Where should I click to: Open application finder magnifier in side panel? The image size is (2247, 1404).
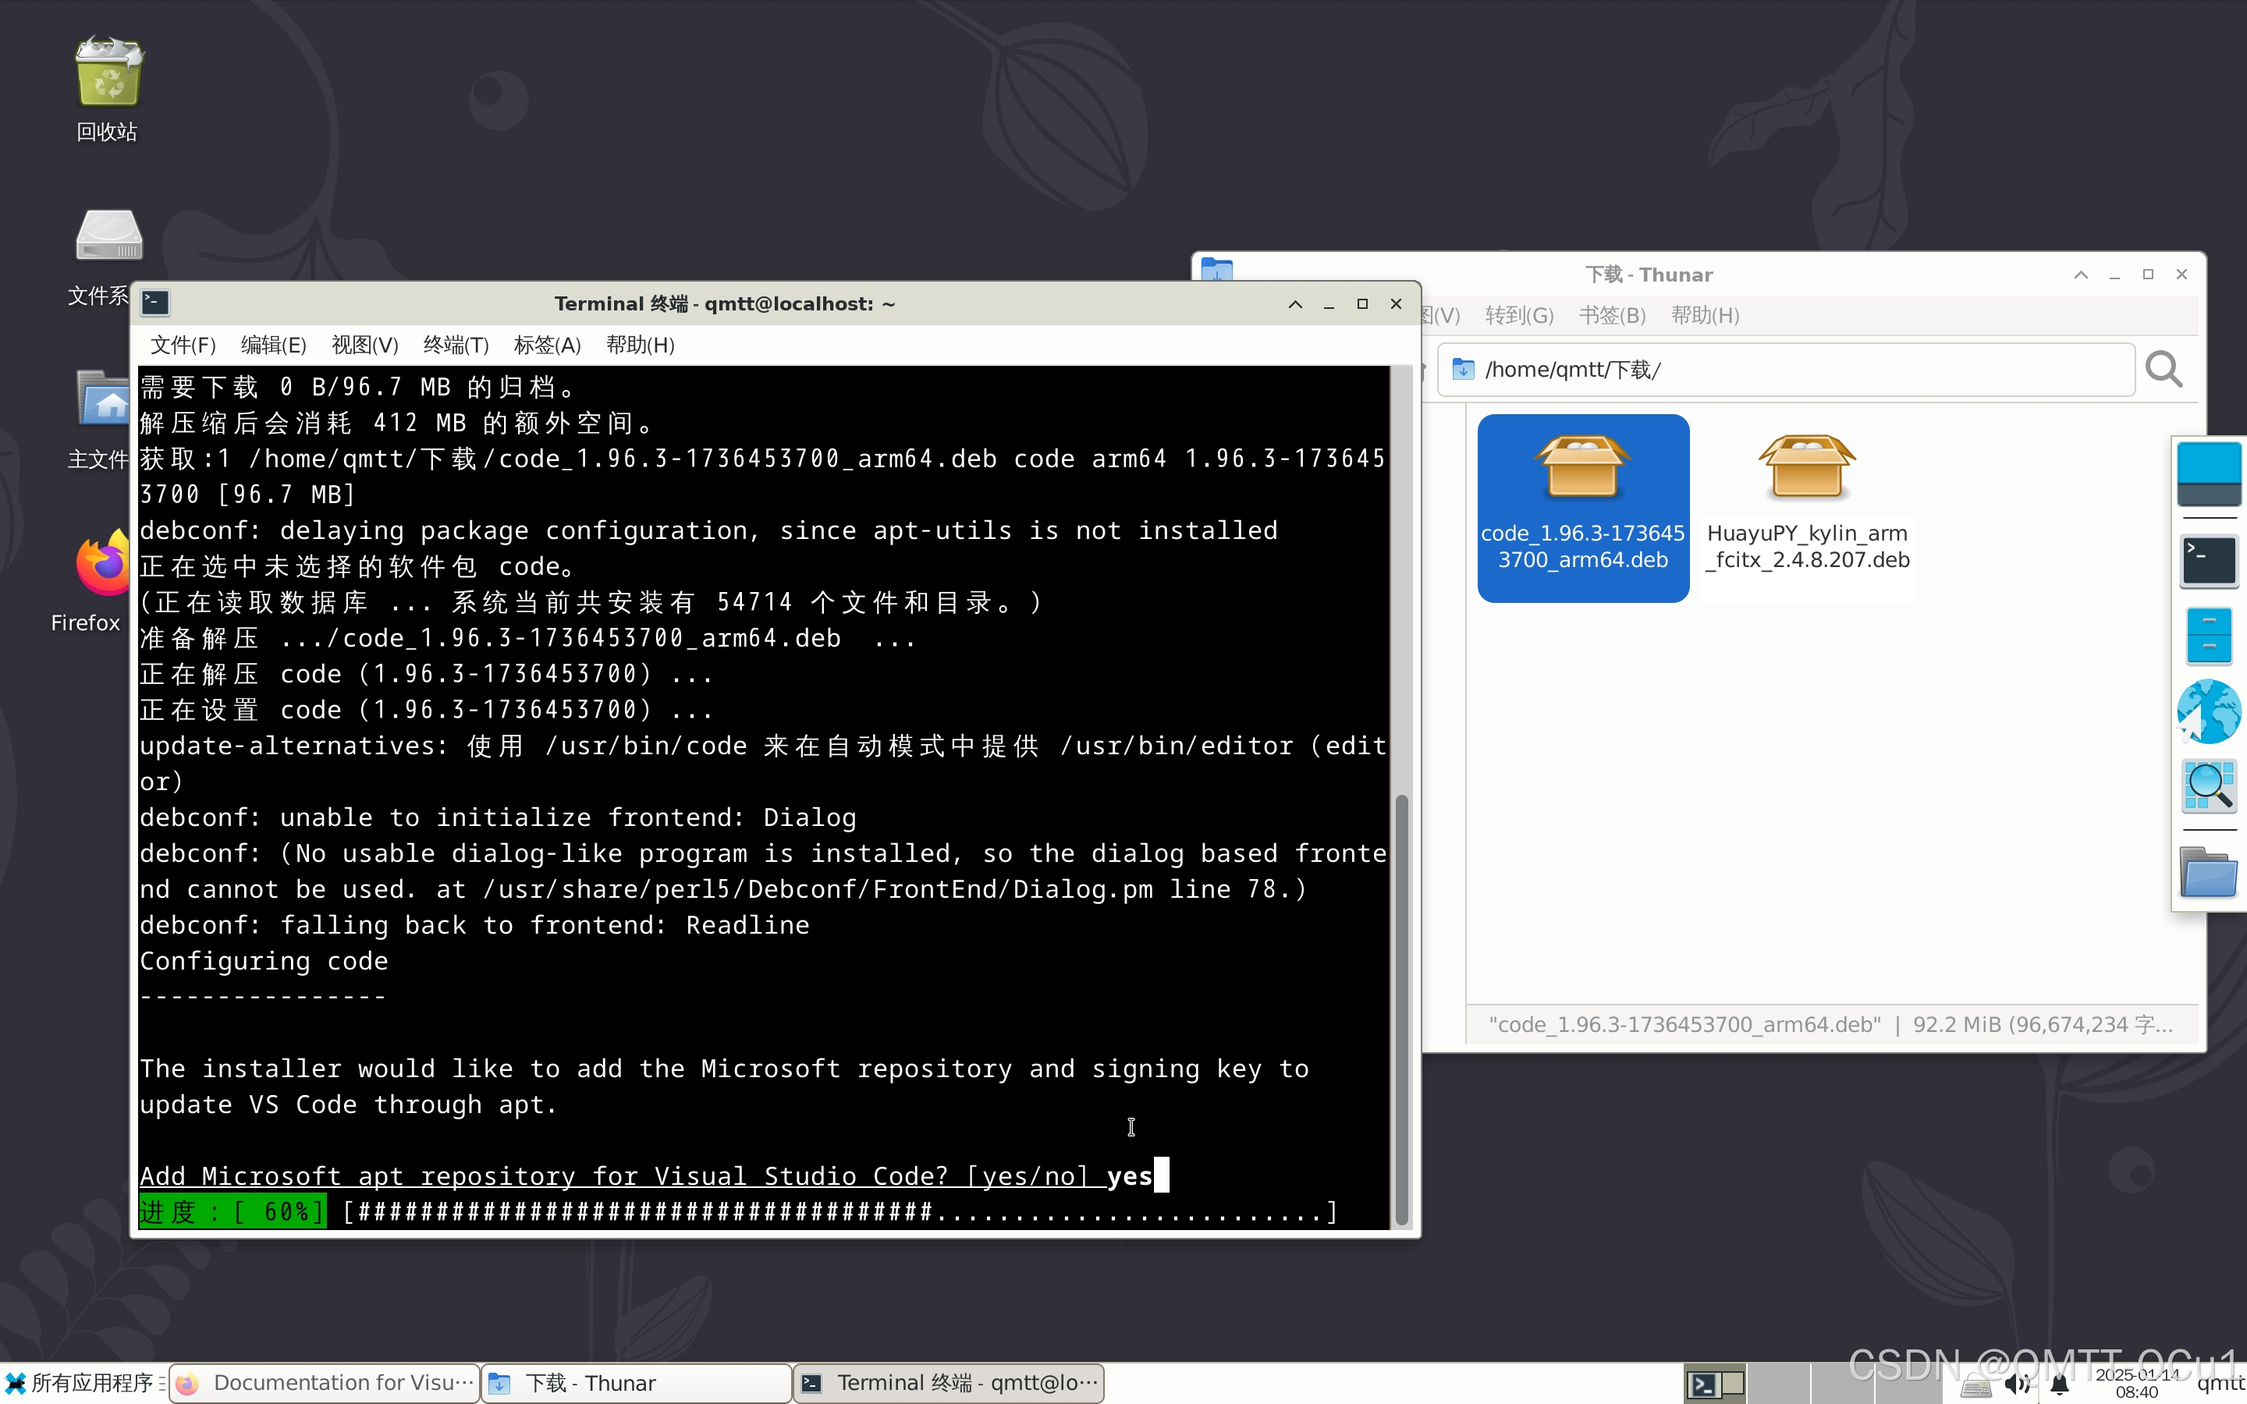tap(2208, 786)
